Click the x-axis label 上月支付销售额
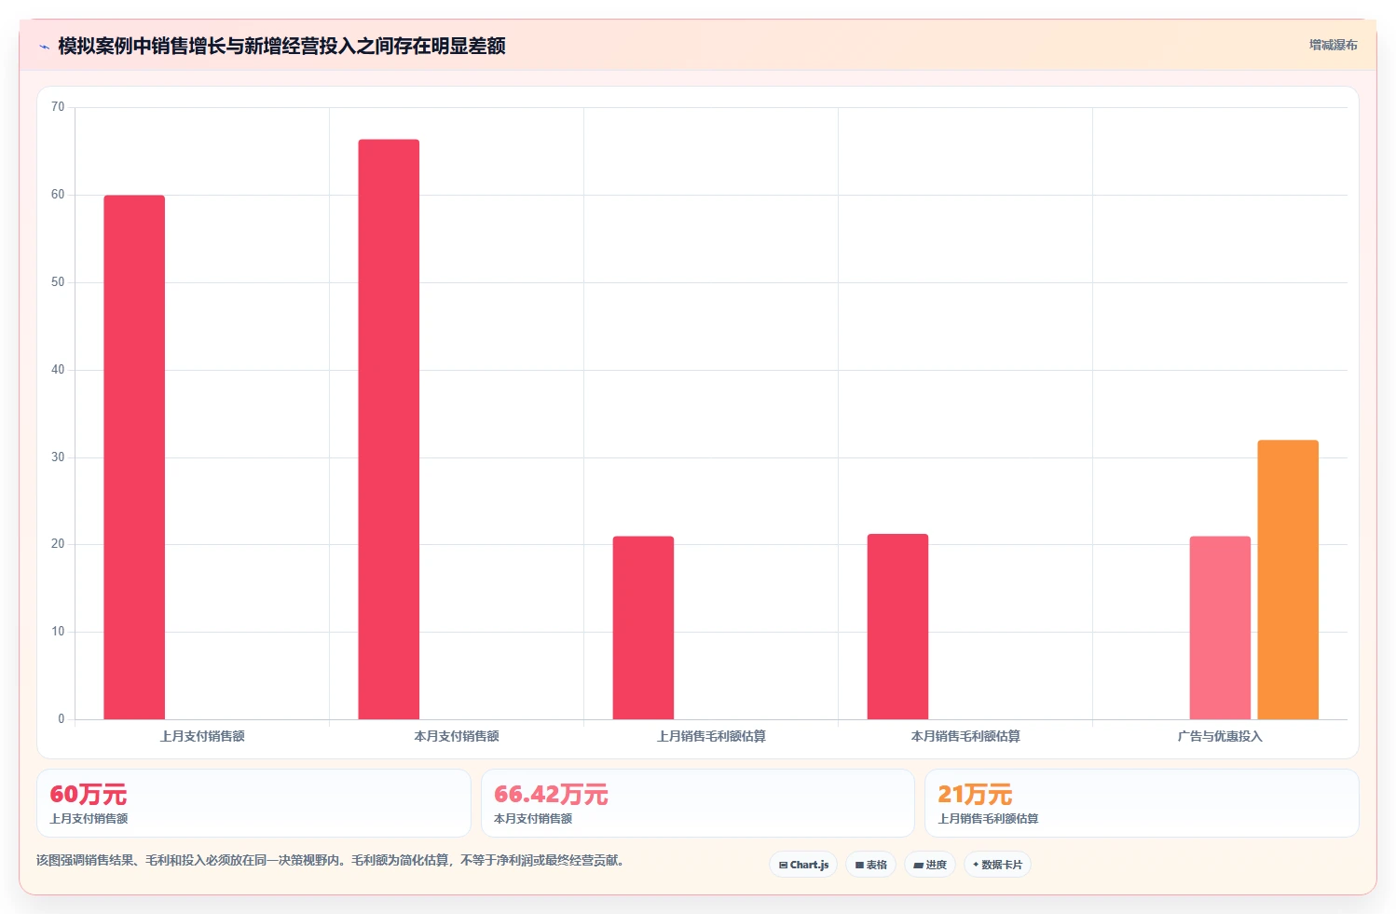This screenshot has height=914, width=1396. [202, 736]
